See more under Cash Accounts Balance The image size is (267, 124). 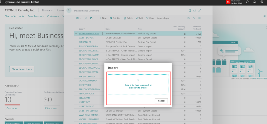(x=50, y=108)
